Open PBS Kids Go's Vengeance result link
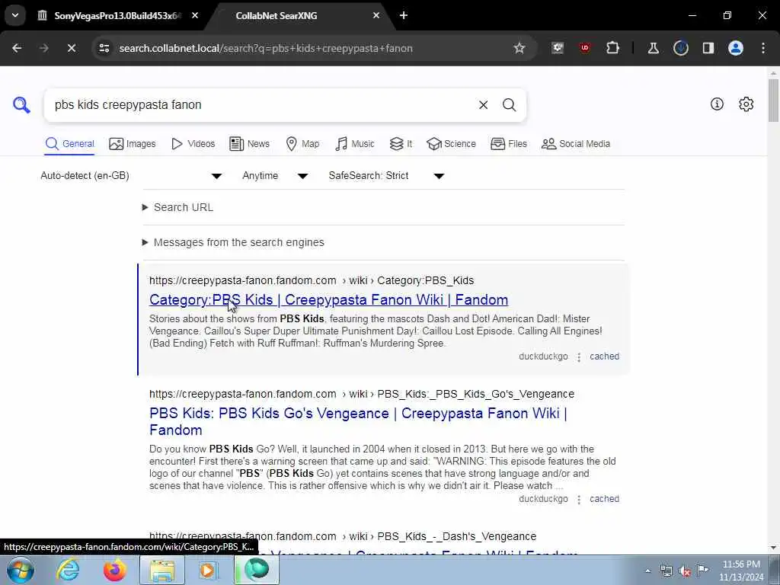780x585 pixels. point(358,421)
